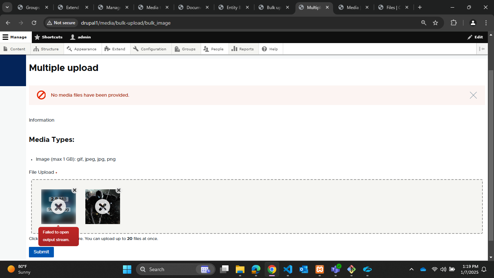This screenshot has height=278, width=494.
Task: Open Task View on the taskbar
Action: [225, 269]
